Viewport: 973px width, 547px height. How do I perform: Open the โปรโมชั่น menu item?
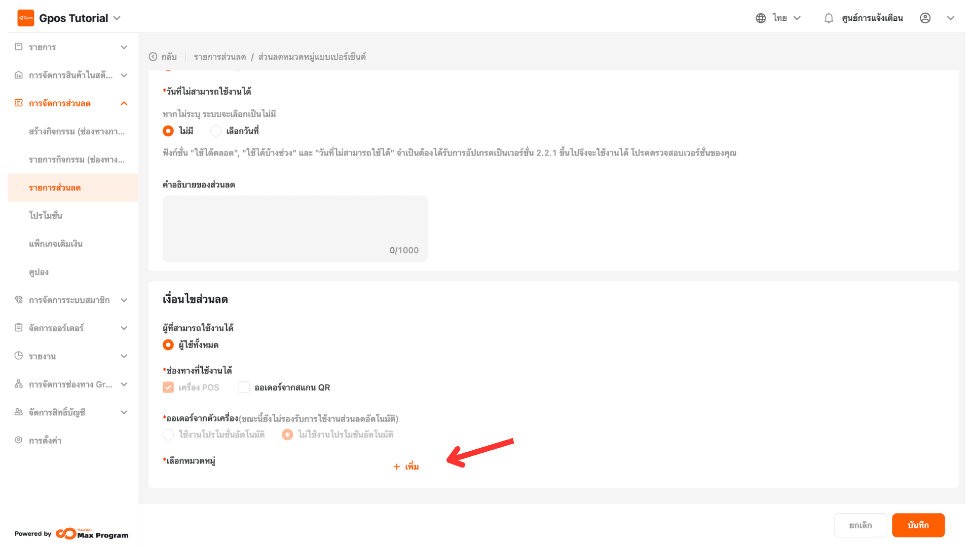tap(46, 216)
